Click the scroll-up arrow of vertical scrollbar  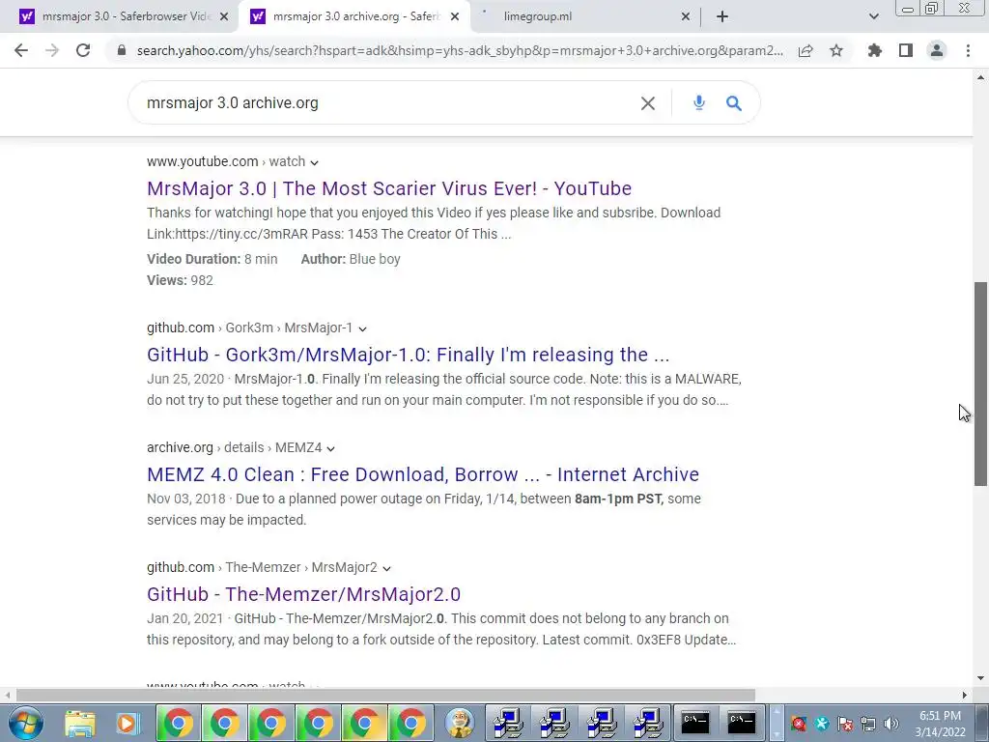981,77
